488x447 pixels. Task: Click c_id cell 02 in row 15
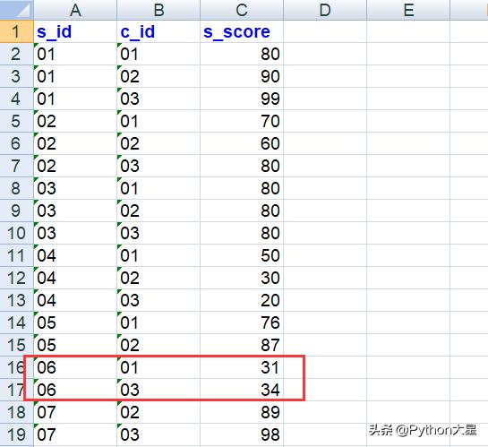158,345
